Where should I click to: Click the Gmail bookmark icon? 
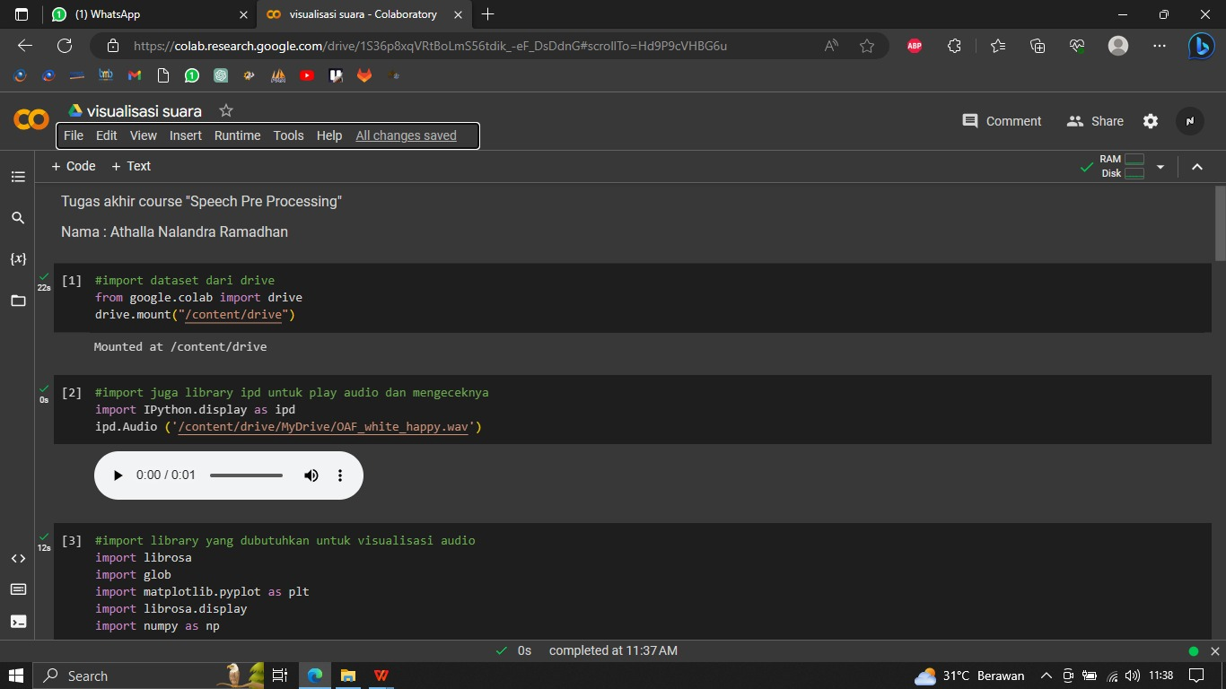(135, 75)
